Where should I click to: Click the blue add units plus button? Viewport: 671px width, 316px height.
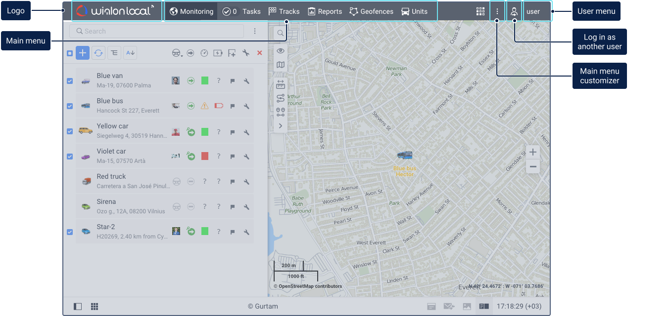[x=83, y=53]
